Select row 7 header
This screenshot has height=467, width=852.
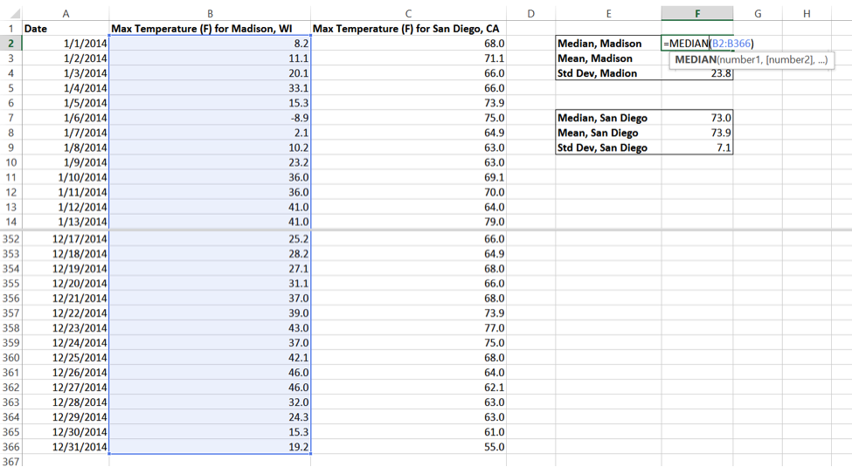pyautogui.click(x=11, y=118)
